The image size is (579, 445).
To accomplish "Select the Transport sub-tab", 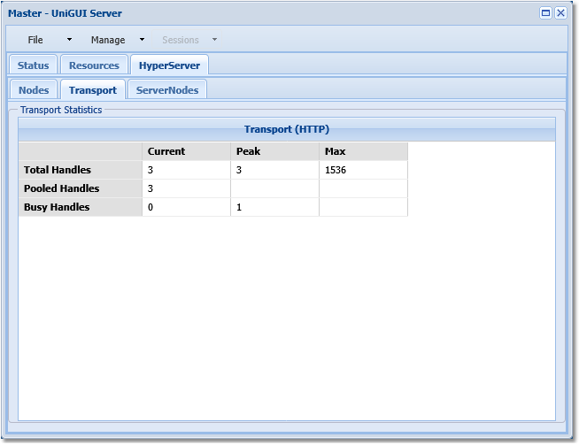I will click(93, 90).
